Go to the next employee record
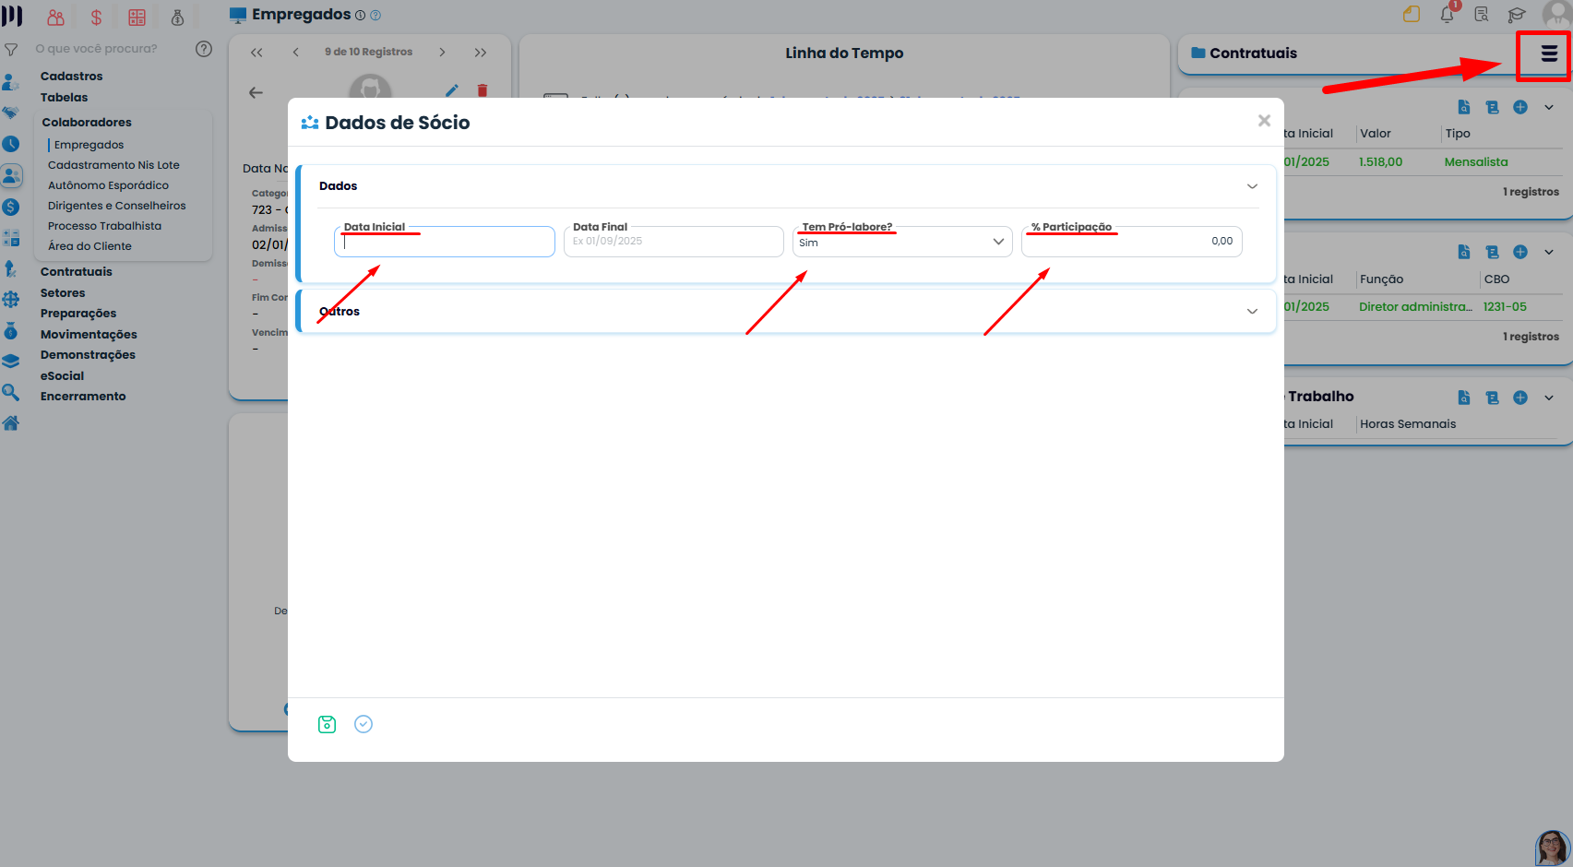 [442, 53]
